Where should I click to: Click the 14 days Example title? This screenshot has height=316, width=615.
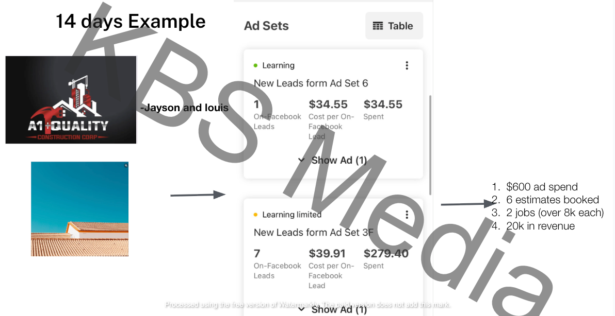point(131,22)
